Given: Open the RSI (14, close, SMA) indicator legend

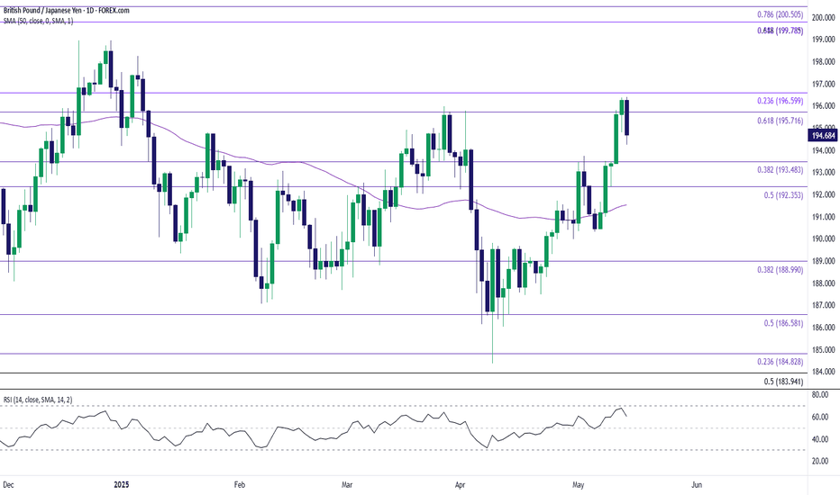Looking at the screenshot, I should coord(38,400).
